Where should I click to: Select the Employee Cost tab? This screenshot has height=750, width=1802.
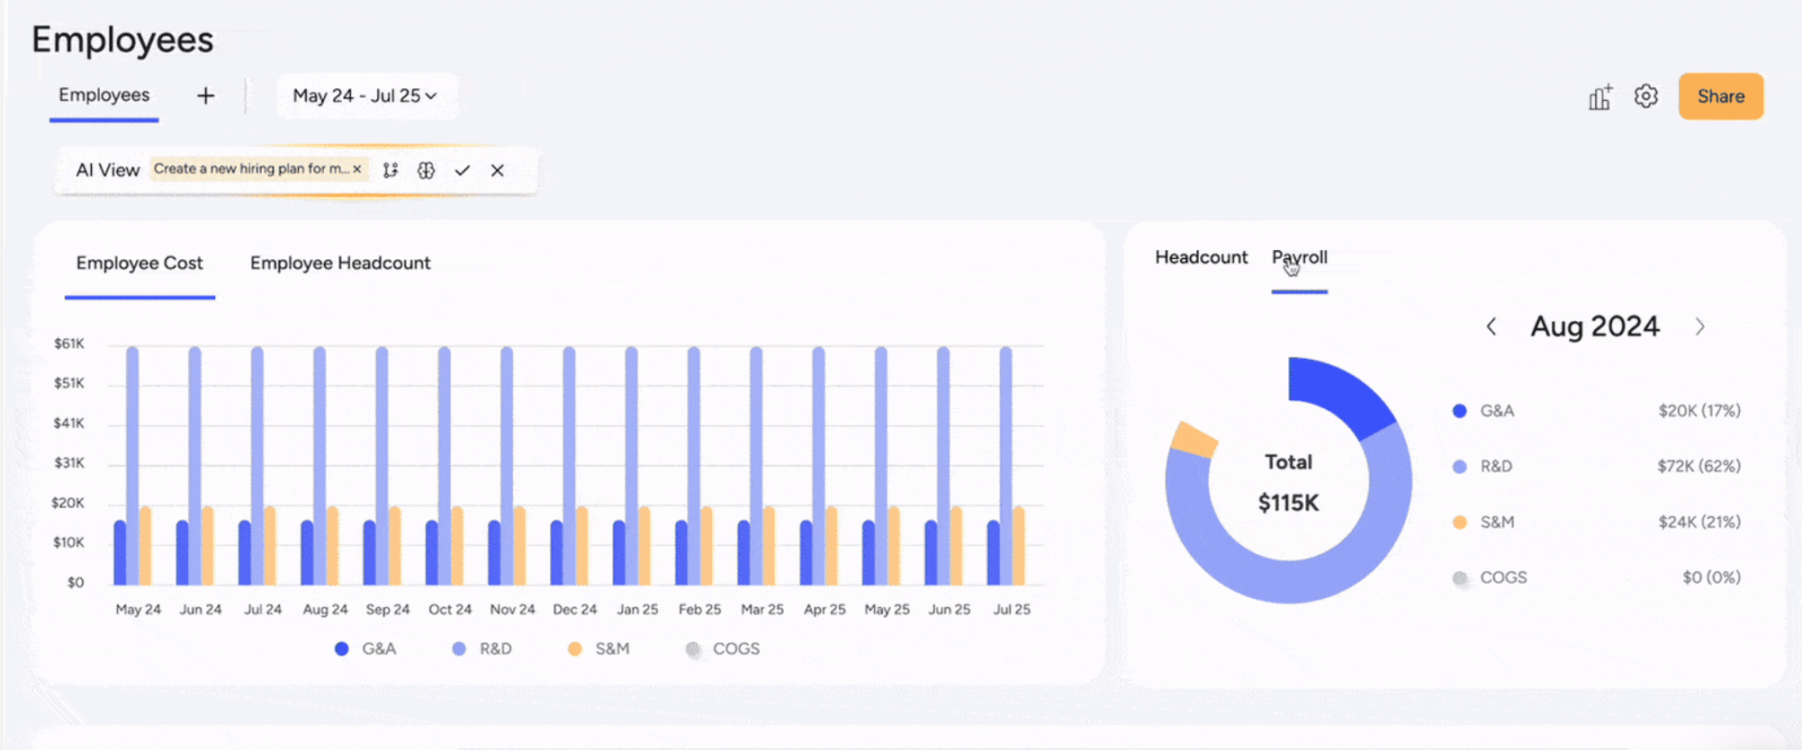(140, 263)
